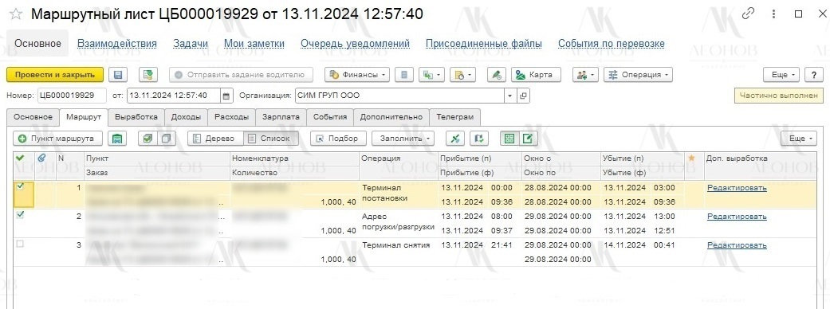Open Задачи link
This screenshot has width=830, height=309.
[x=191, y=44]
